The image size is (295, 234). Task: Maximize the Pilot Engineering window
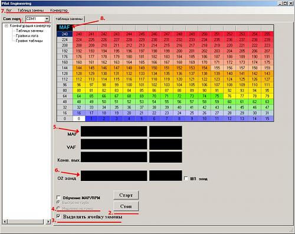[x=285, y=4]
